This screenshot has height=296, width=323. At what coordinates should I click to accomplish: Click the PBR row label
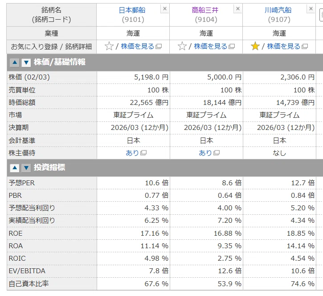[15, 196]
